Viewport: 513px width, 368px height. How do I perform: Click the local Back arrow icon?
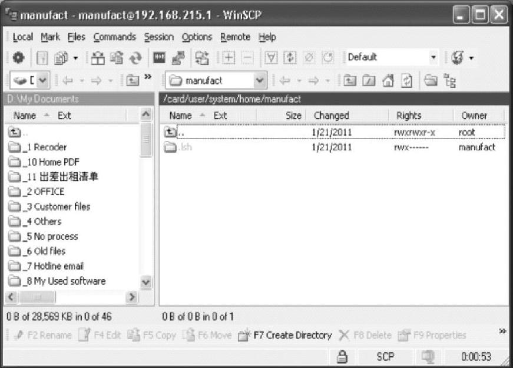(67, 80)
